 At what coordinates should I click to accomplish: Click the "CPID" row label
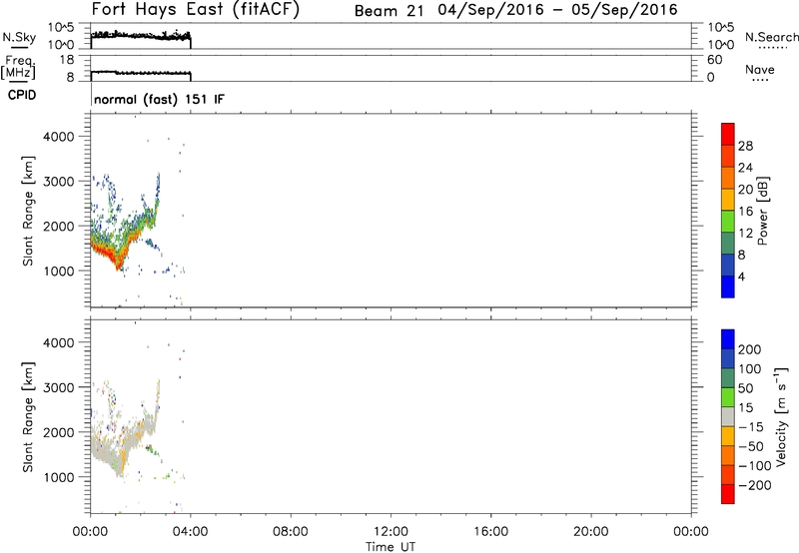click(x=22, y=95)
